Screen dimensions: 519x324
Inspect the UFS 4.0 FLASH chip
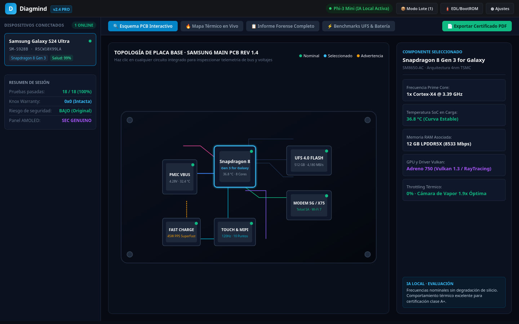(309, 161)
